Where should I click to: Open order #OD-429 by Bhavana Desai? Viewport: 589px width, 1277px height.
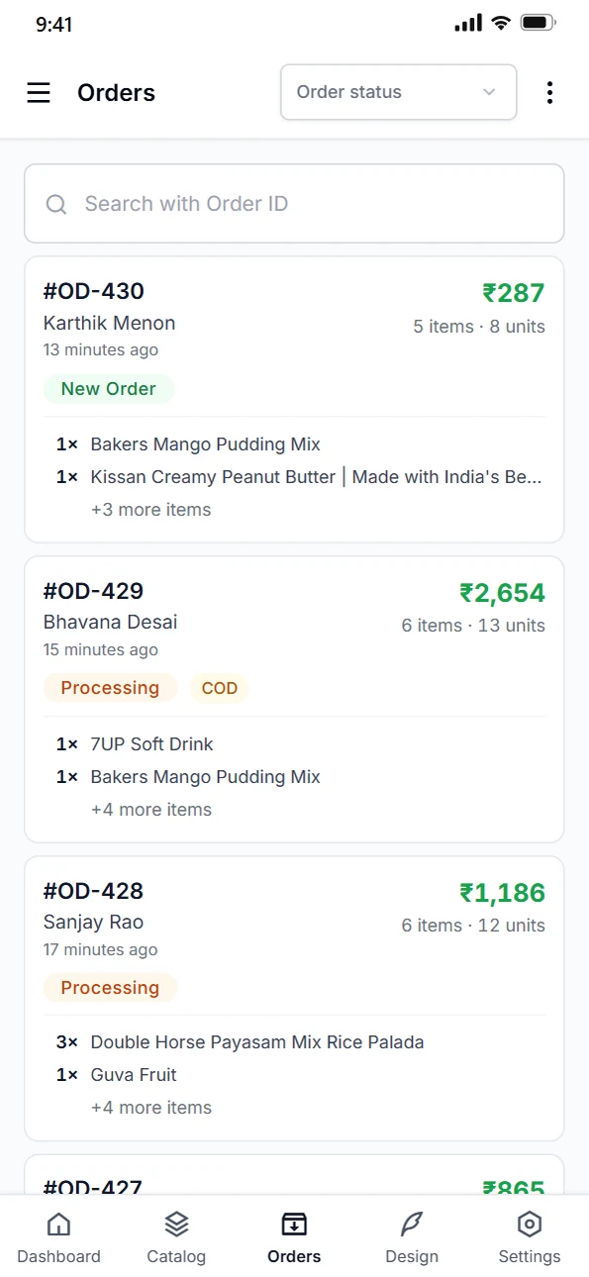(x=294, y=700)
